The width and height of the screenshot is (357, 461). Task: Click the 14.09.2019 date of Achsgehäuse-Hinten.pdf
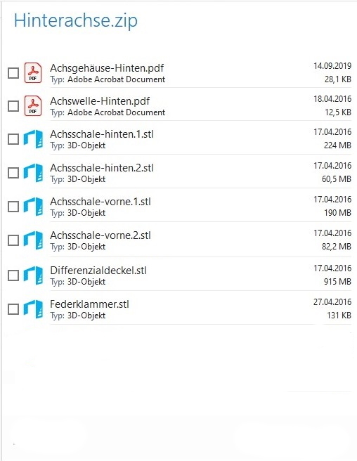(332, 66)
